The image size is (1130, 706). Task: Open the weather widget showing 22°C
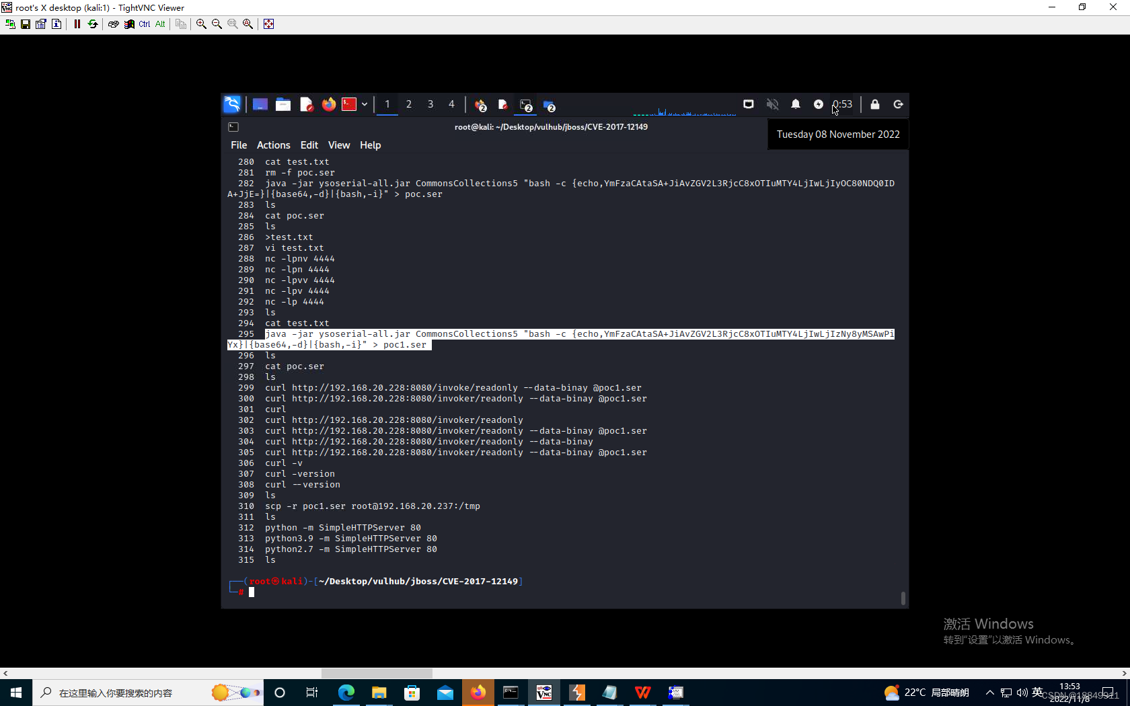tap(927, 693)
